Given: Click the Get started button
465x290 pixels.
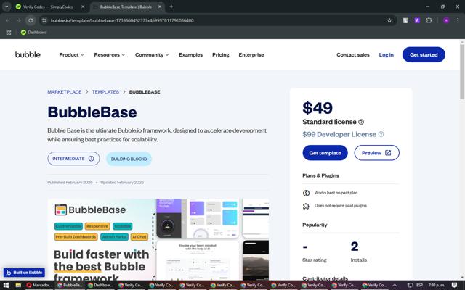Looking at the screenshot, I should tap(424, 55).
